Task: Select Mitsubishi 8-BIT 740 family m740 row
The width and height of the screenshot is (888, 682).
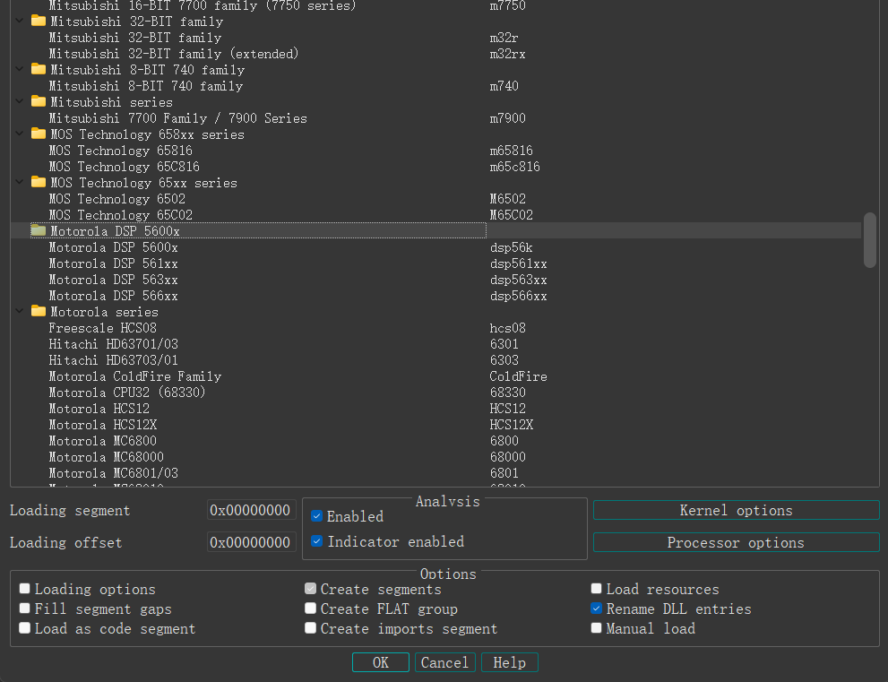Action: point(436,86)
